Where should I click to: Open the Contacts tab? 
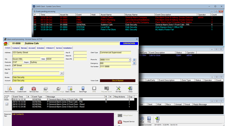(15, 48)
